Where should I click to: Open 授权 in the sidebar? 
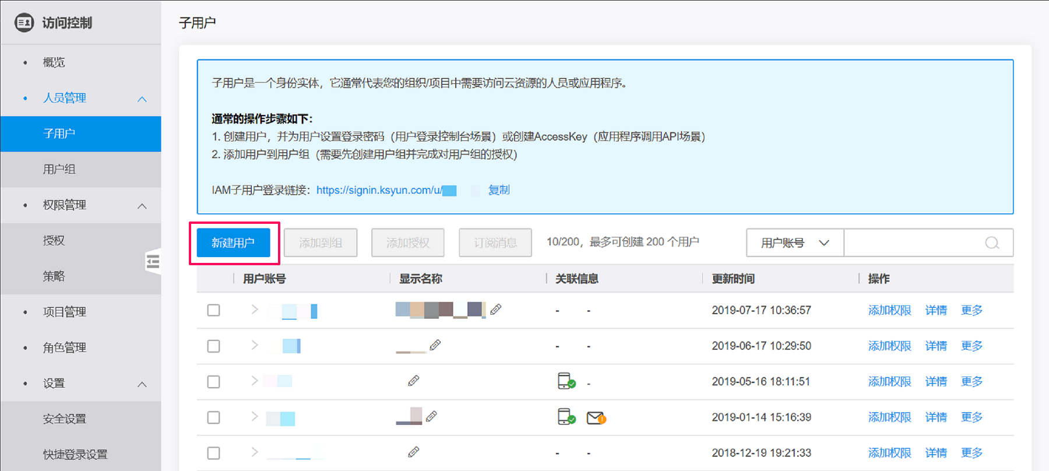coord(80,241)
